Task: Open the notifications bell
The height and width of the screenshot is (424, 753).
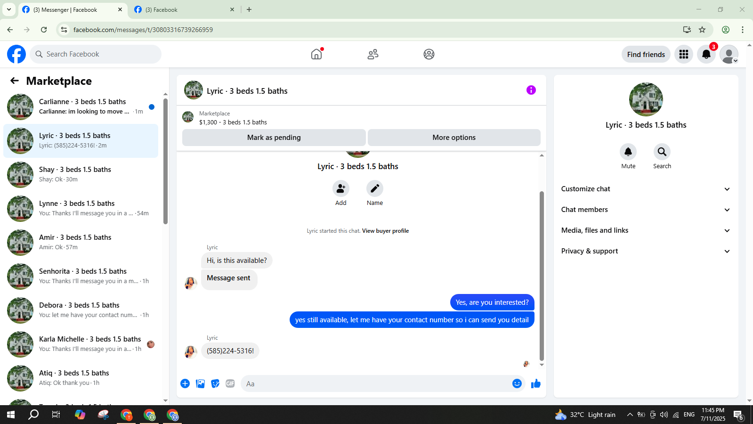Action: [706, 54]
